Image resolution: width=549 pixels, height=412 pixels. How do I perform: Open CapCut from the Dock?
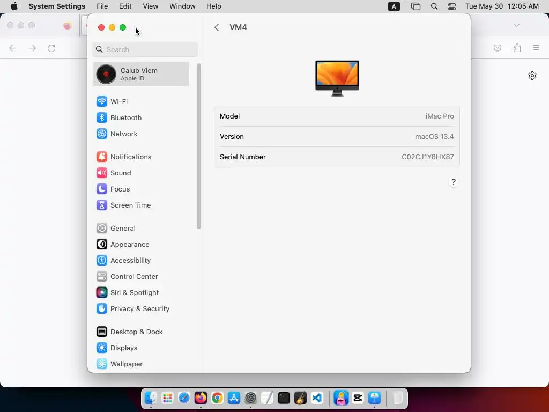(358, 398)
